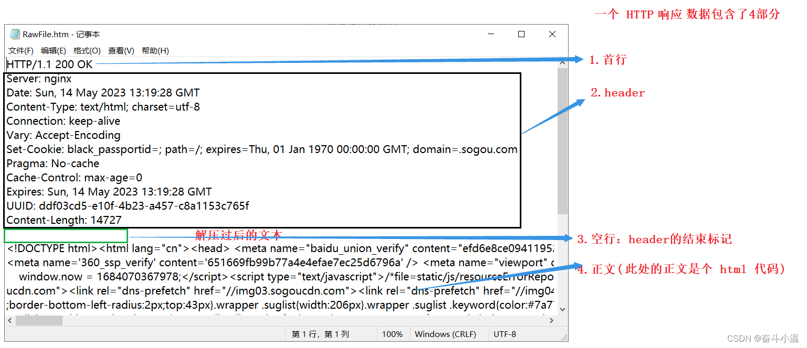Click the '360_ssp_verify' meta line

(x=281, y=263)
